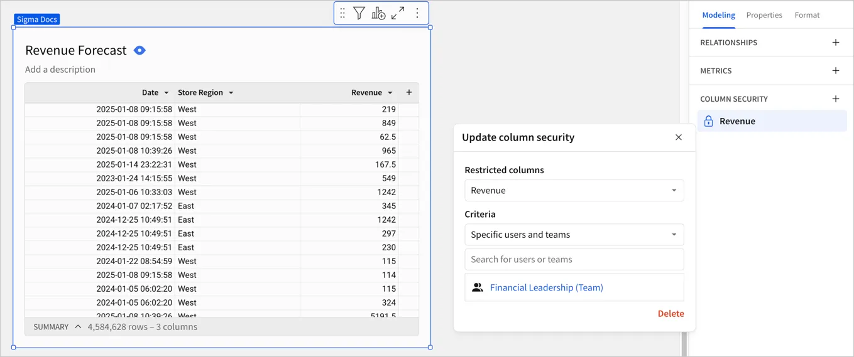
Task: Click the RELATIONSHIPS section header
Action: pos(728,43)
